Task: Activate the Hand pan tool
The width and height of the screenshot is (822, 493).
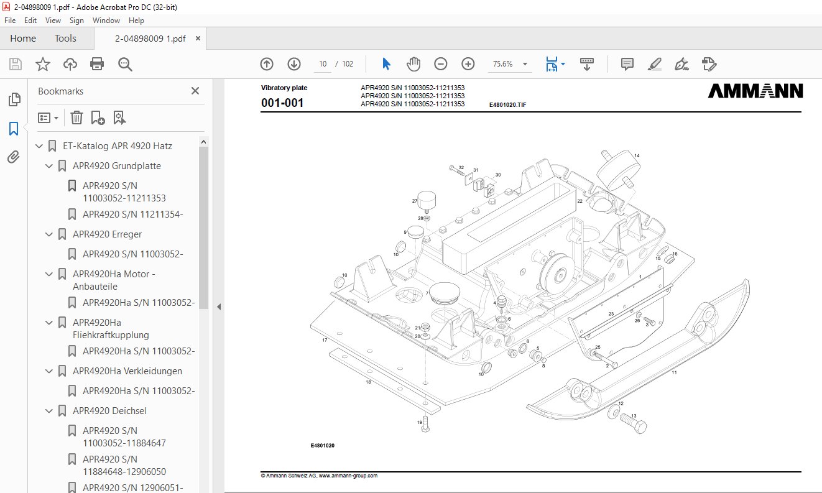Action: tap(413, 64)
